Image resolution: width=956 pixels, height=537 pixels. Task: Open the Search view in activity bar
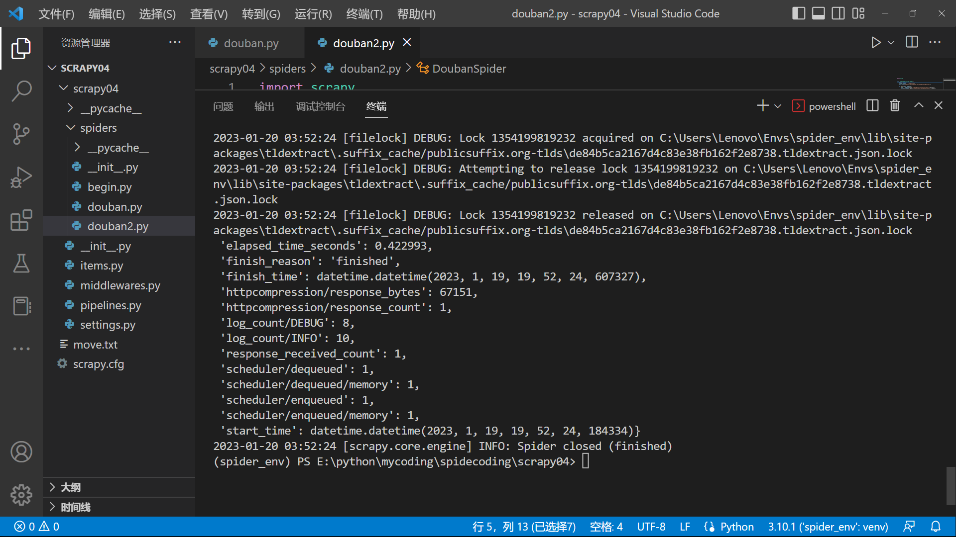(21, 91)
